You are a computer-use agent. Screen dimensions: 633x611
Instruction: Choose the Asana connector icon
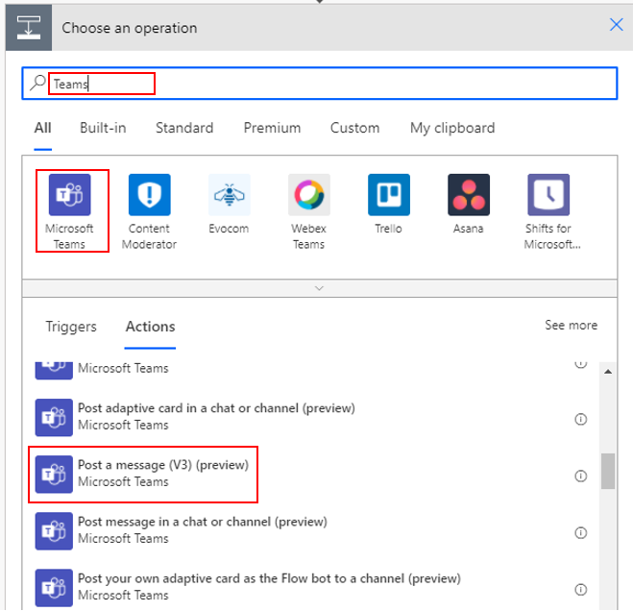pyautogui.click(x=469, y=195)
